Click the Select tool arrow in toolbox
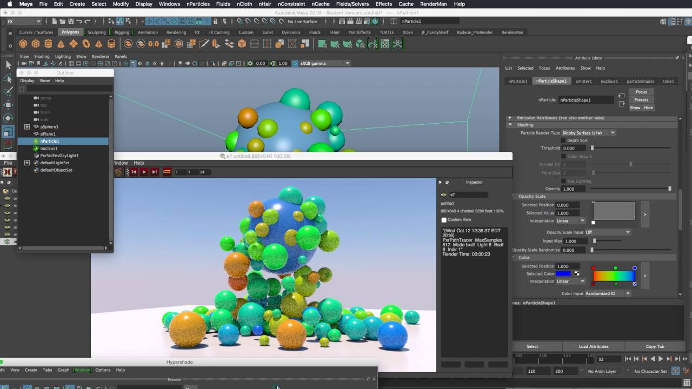 8,65
